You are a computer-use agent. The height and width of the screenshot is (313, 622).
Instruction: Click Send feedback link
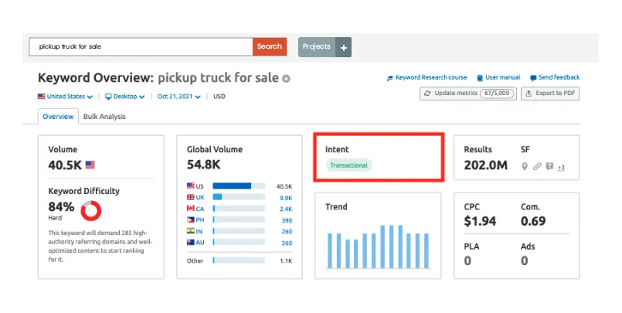pos(559,77)
